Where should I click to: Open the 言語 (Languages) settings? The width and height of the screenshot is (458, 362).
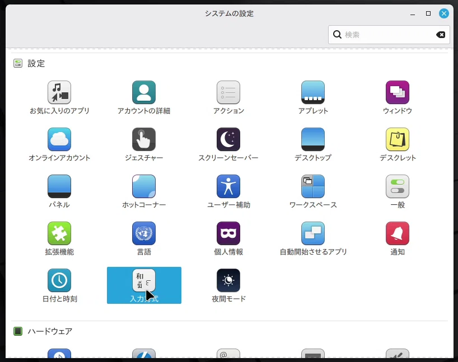click(x=144, y=239)
